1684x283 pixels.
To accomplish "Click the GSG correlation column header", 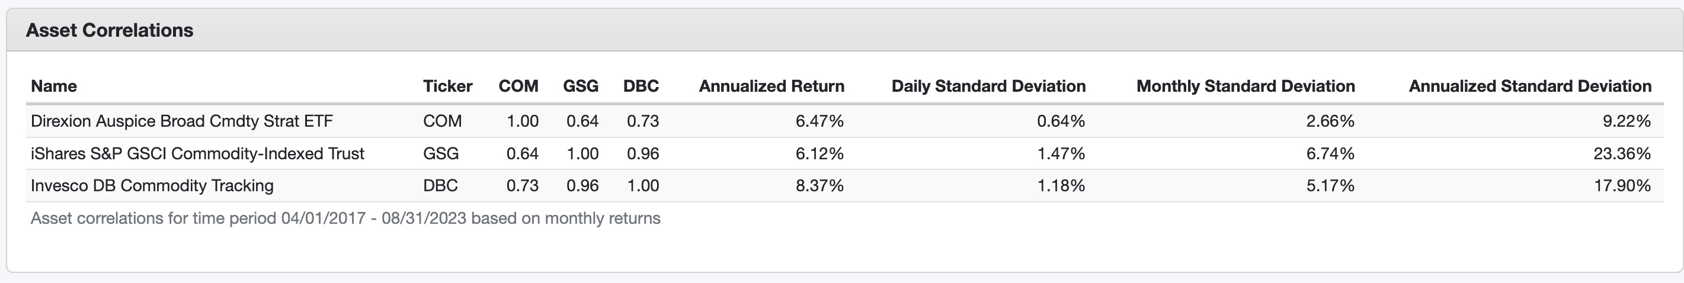I will tap(581, 86).
